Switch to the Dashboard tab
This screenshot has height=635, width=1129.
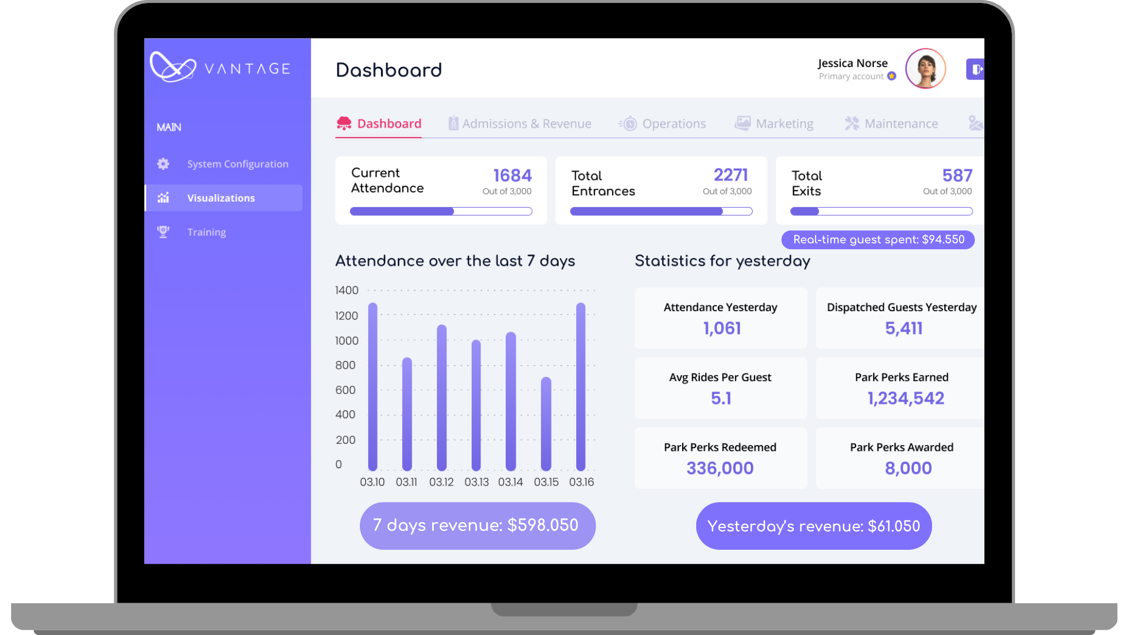[379, 123]
